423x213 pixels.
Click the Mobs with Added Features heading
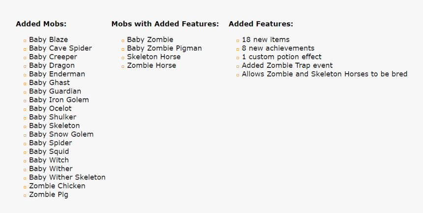click(x=165, y=24)
